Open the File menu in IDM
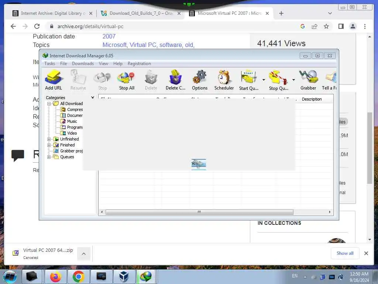Screen dimensions: 378x284 [x=63, y=64]
